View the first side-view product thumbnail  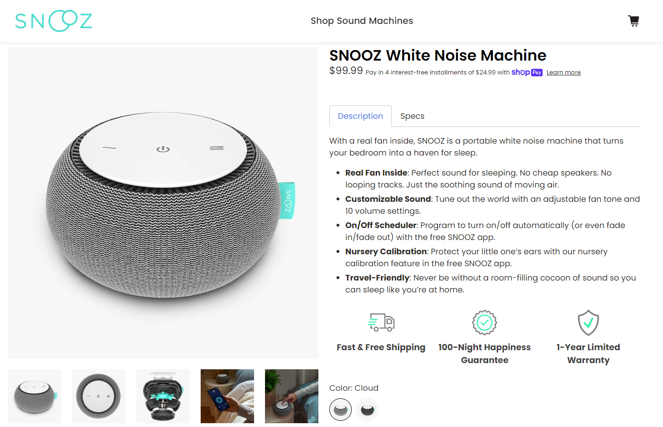click(34, 396)
